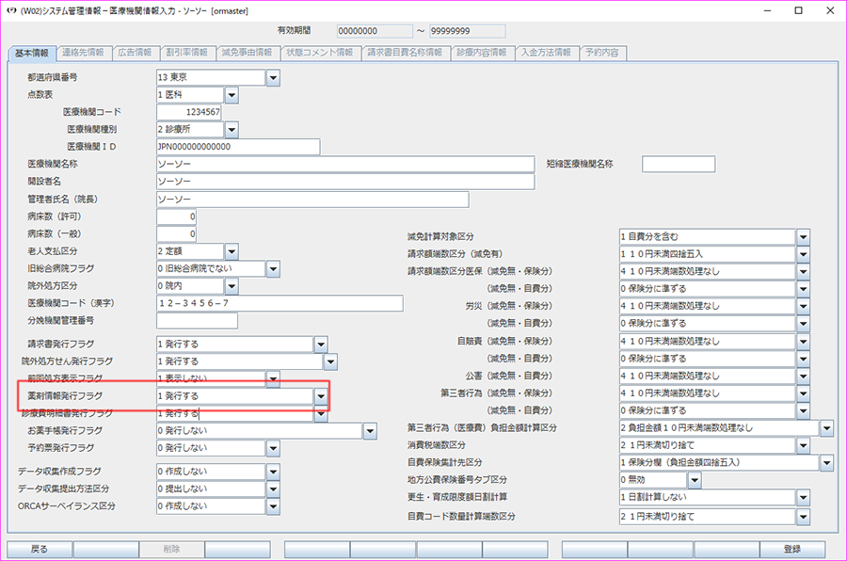Select the 基本情報 tab
Screen dimensions: 847x561
coord(33,53)
